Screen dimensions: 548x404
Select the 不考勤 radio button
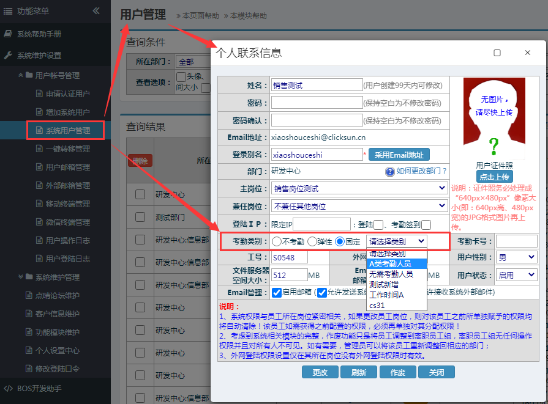(277, 241)
